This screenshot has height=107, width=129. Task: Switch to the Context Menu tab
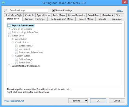click(85, 19)
